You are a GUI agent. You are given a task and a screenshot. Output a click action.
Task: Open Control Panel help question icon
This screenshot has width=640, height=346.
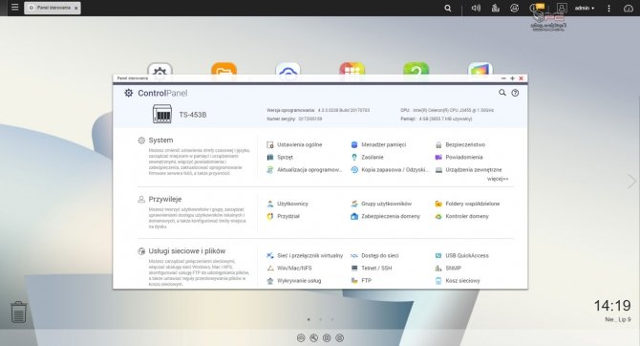(515, 93)
